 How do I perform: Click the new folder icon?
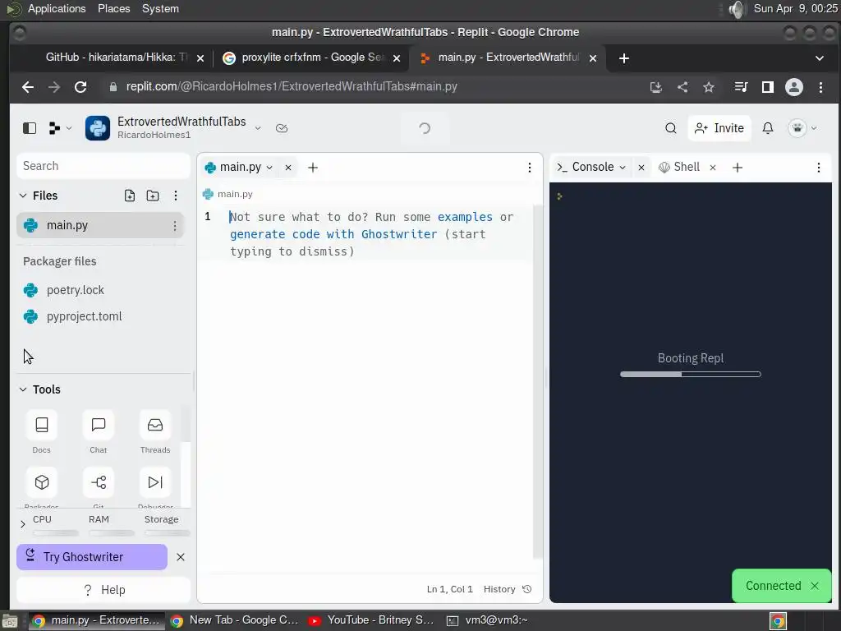coord(153,196)
